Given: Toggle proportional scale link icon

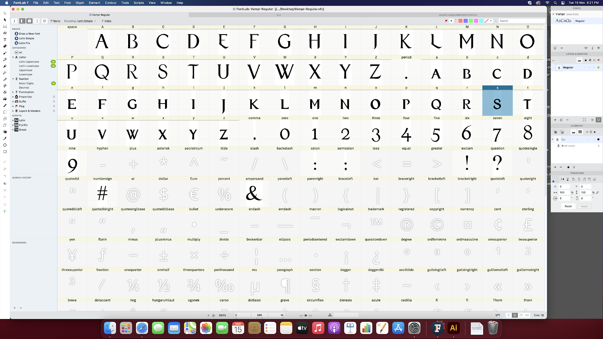Looking at the screenshot, I should pyautogui.click(x=597, y=192).
